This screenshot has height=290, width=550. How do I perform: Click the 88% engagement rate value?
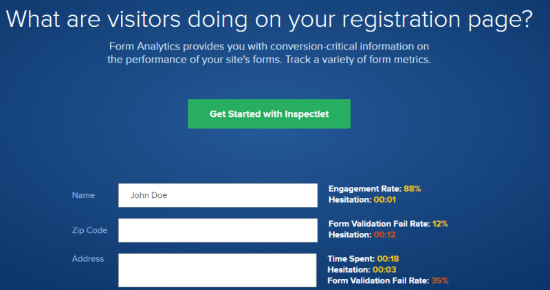pos(412,188)
